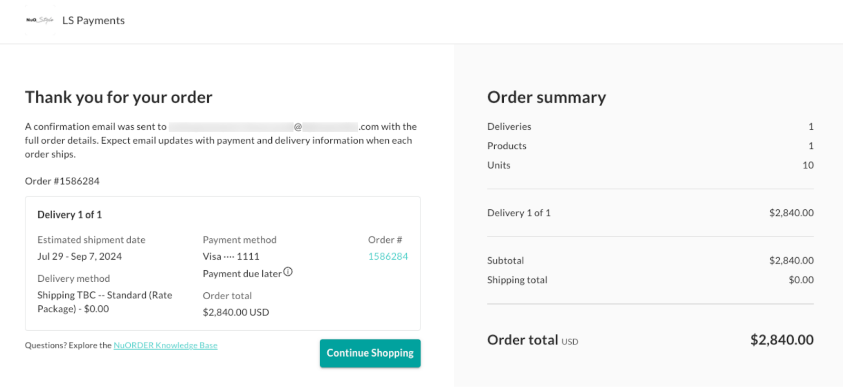The height and width of the screenshot is (387, 843).
Task: Click the Delivery 1 of 1 summary amount
Action: pos(790,212)
